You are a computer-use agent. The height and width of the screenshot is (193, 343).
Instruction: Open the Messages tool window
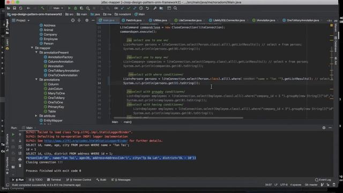121,180
